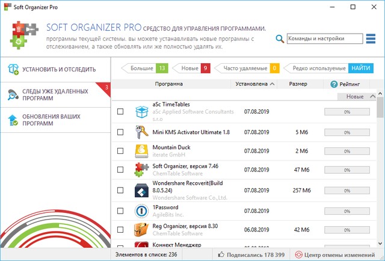Sort by Размер column header
The width and height of the screenshot is (385, 261).
click(298, 84)
